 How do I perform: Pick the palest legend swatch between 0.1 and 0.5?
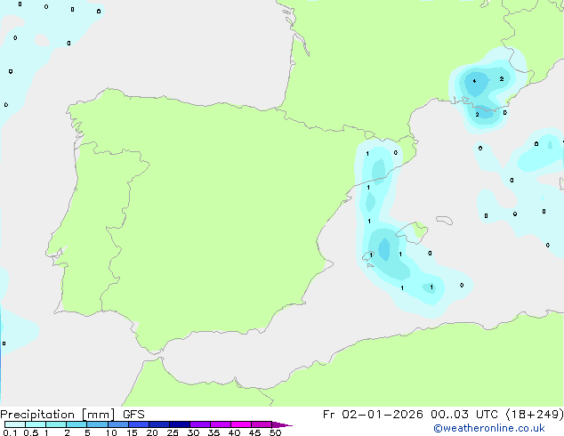15,424
